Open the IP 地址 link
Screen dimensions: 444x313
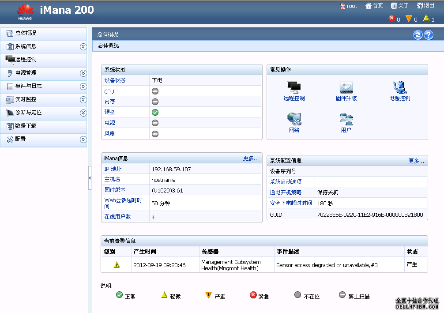coord(113,169)
